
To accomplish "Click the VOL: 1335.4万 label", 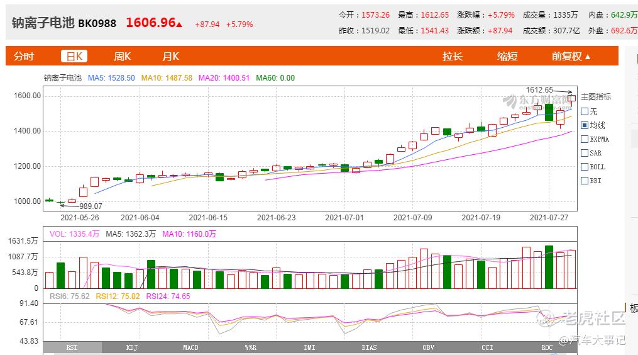I will point(74,234).
